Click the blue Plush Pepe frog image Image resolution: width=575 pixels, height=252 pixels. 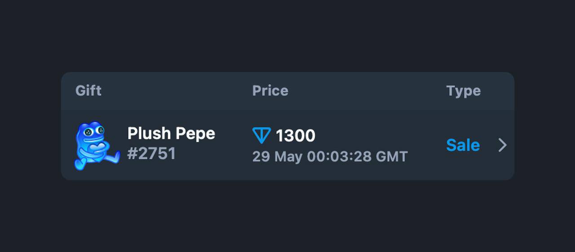point(97,145)
